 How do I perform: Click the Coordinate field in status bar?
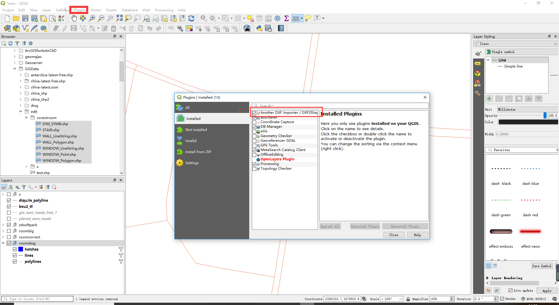(x=342, y=299)
